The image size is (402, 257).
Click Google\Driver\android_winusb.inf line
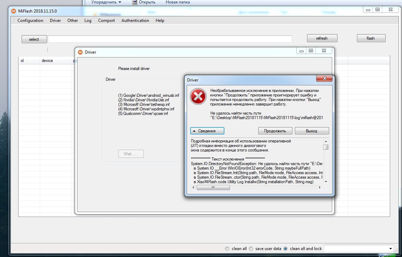point(149,95)
